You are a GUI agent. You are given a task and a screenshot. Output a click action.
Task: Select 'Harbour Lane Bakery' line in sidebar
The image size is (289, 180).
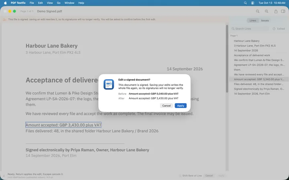click(246, 41)
